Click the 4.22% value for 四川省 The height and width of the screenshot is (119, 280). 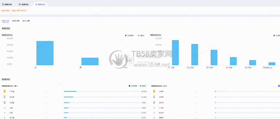pos(144,117)
